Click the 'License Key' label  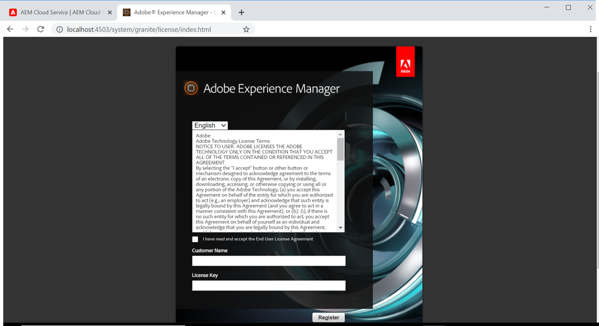coord(205,275)
